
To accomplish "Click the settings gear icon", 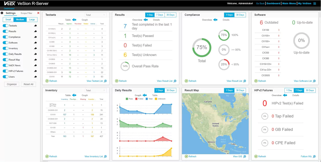I will [x=2, y=13].
